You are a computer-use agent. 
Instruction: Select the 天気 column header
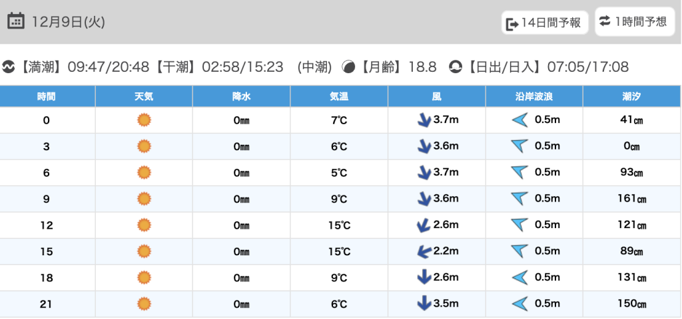(x=144, y=96)
